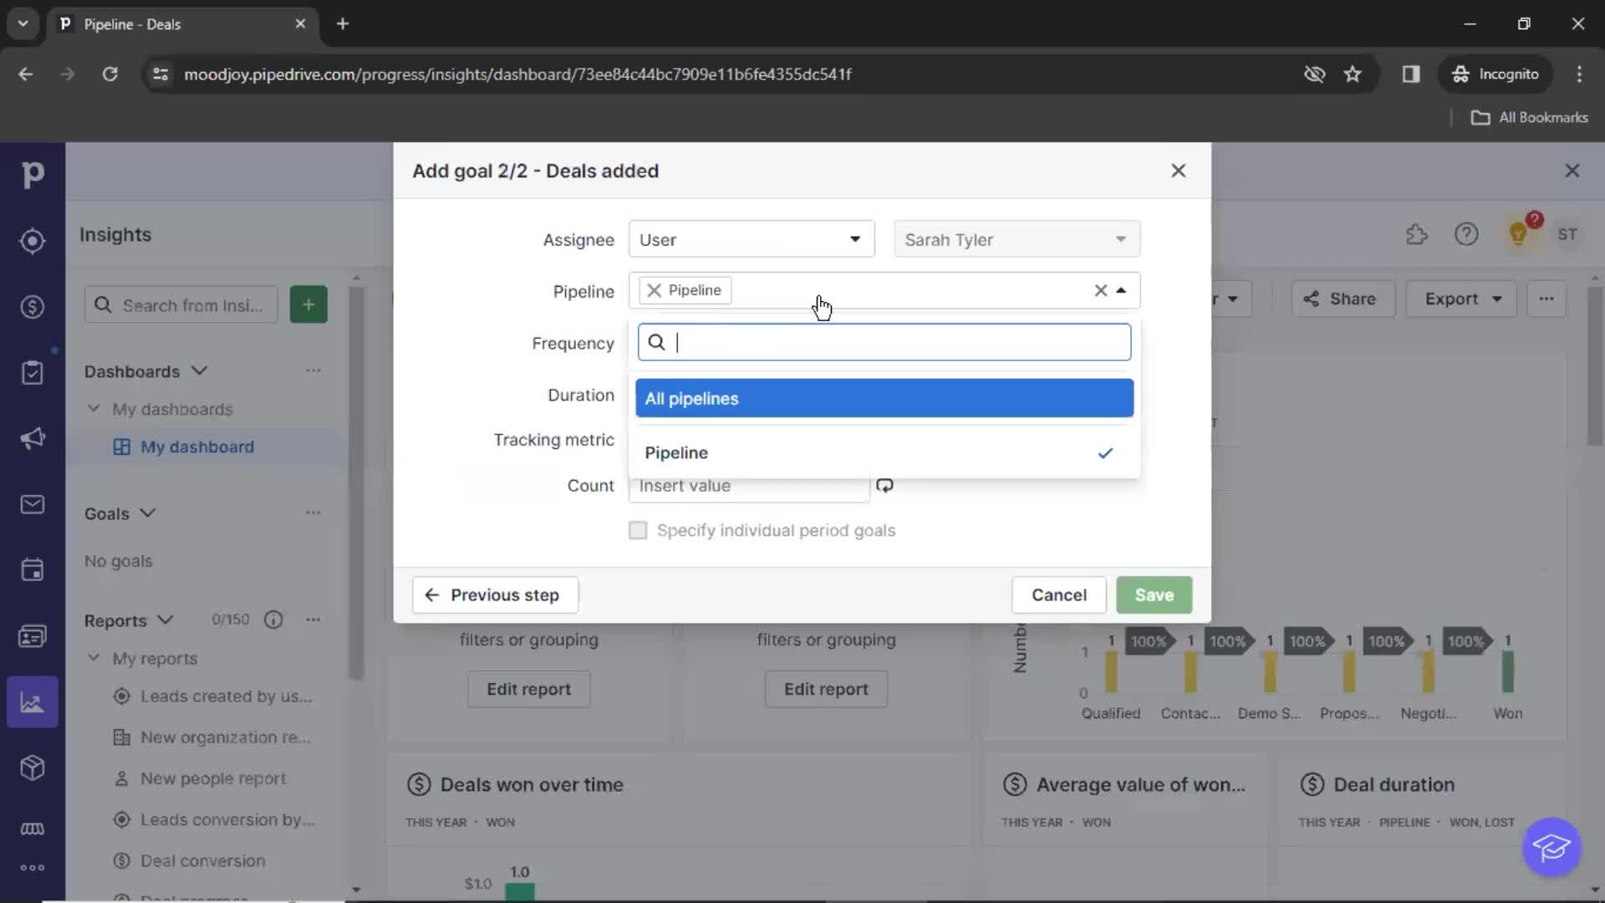Click the Count insert value field
The image size is (1605, 903).
(750, 485)
